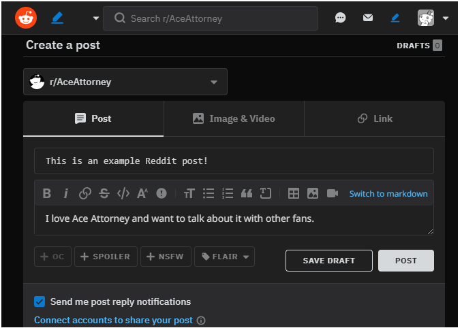Open Connect accounts to share your post
Viewport: 462px width, 328px height.
point(113,320)
